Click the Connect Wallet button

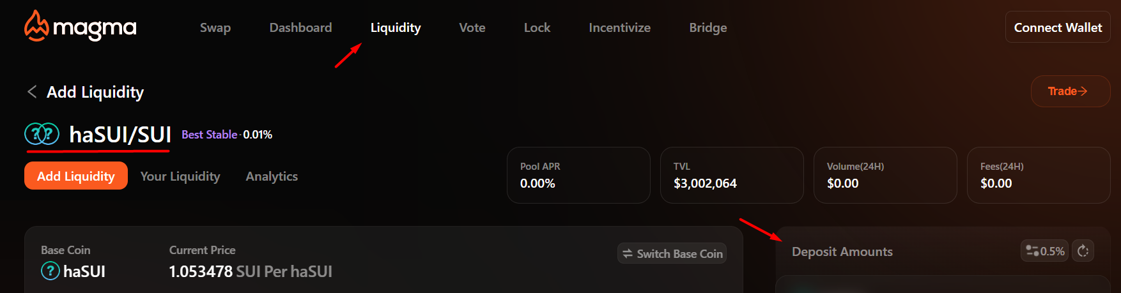click(x=1058, y=27)
